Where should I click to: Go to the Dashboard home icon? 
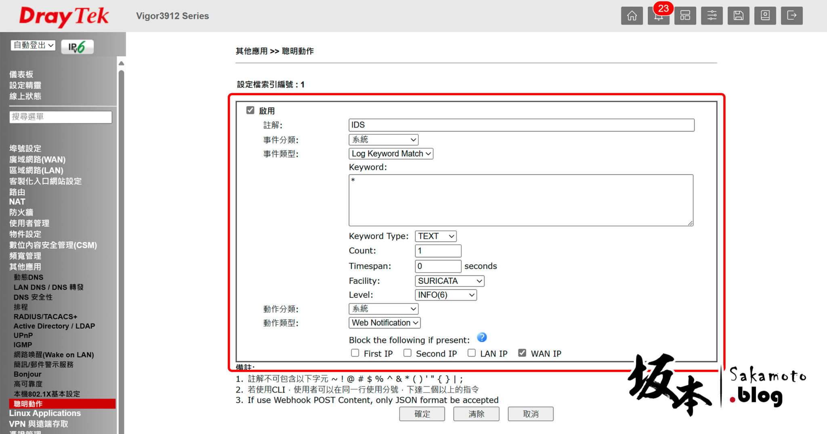tap(632, 16)
